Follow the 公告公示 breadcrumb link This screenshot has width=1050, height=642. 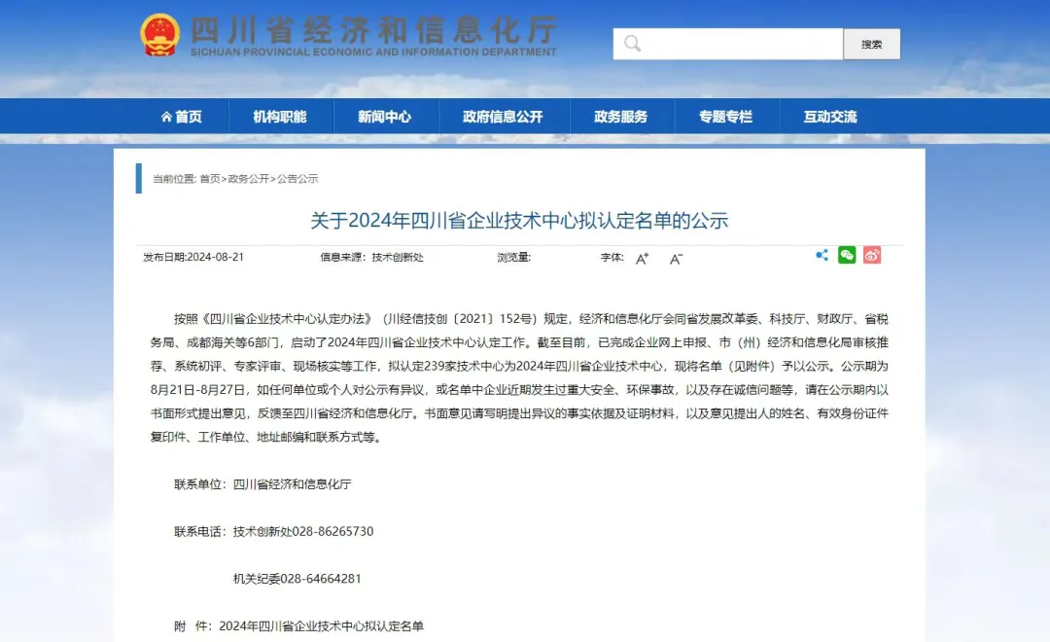coord(297,179)
